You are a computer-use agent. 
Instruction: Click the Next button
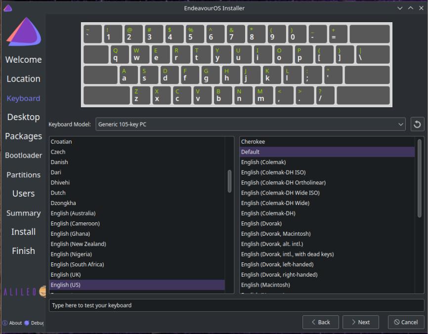pos(361,322)
